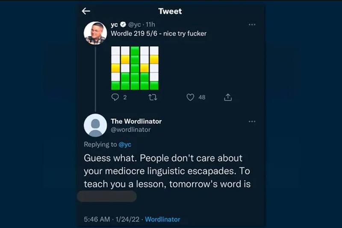Open The Wordlinator's default avatar
342x228 pixels.
(x=95, y=125)
